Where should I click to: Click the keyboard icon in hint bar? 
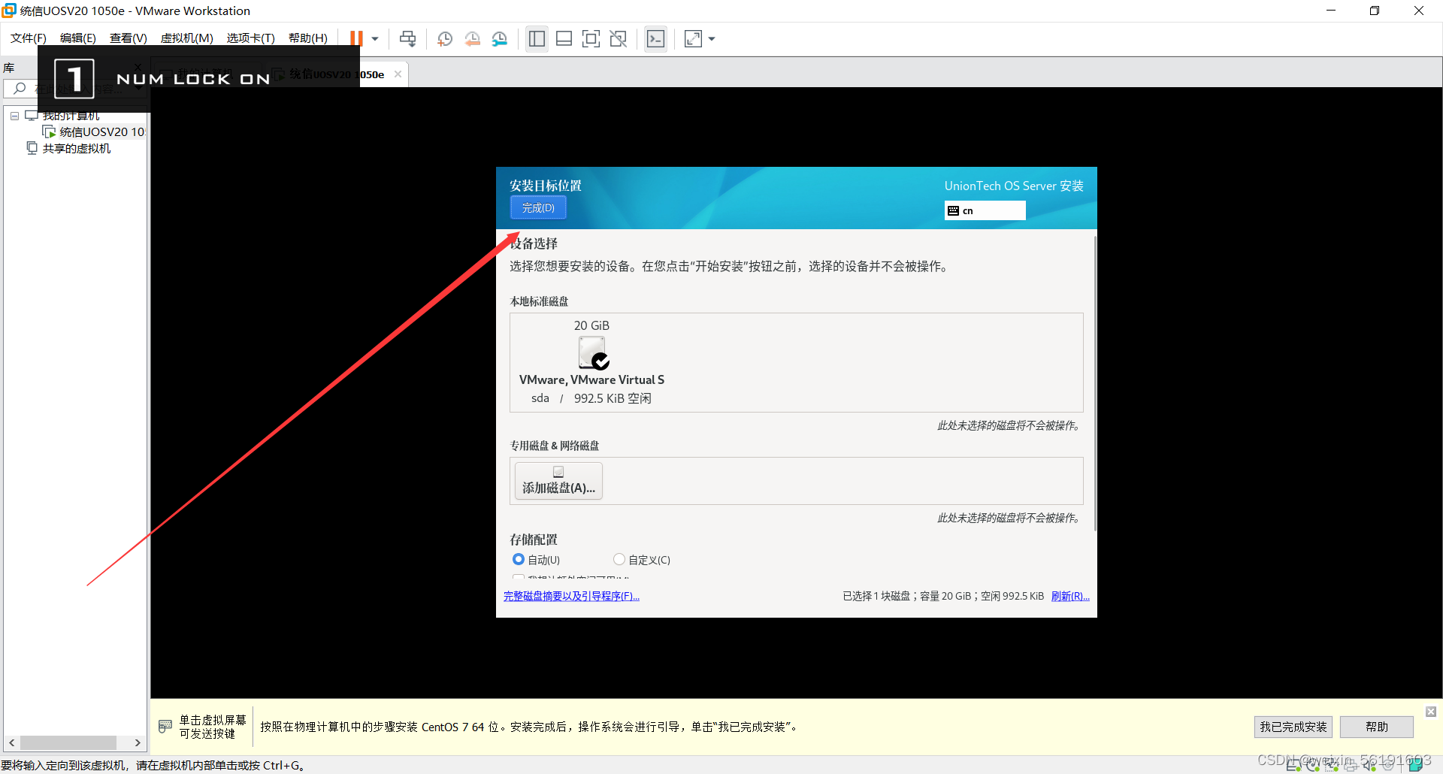[165, 727]
